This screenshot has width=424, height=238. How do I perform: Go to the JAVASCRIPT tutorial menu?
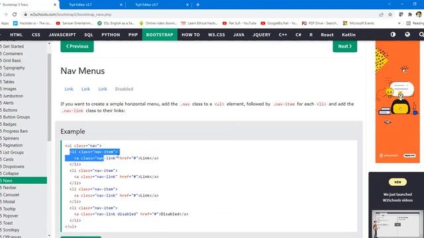point(62,34)
